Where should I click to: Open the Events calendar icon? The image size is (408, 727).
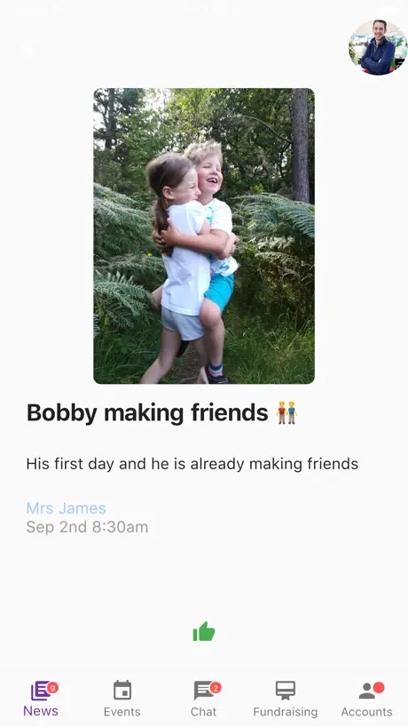(x=122, y=691)
